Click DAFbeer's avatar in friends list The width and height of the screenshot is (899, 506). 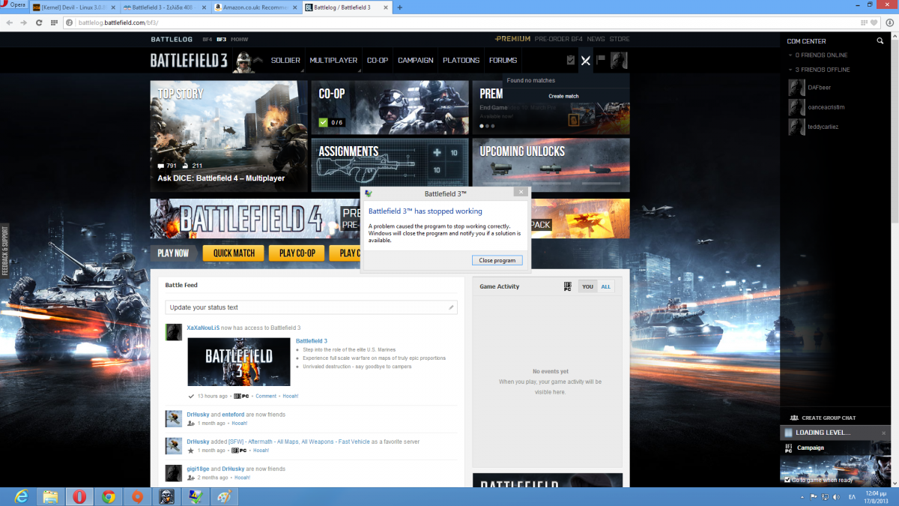(x=796, y=87)
